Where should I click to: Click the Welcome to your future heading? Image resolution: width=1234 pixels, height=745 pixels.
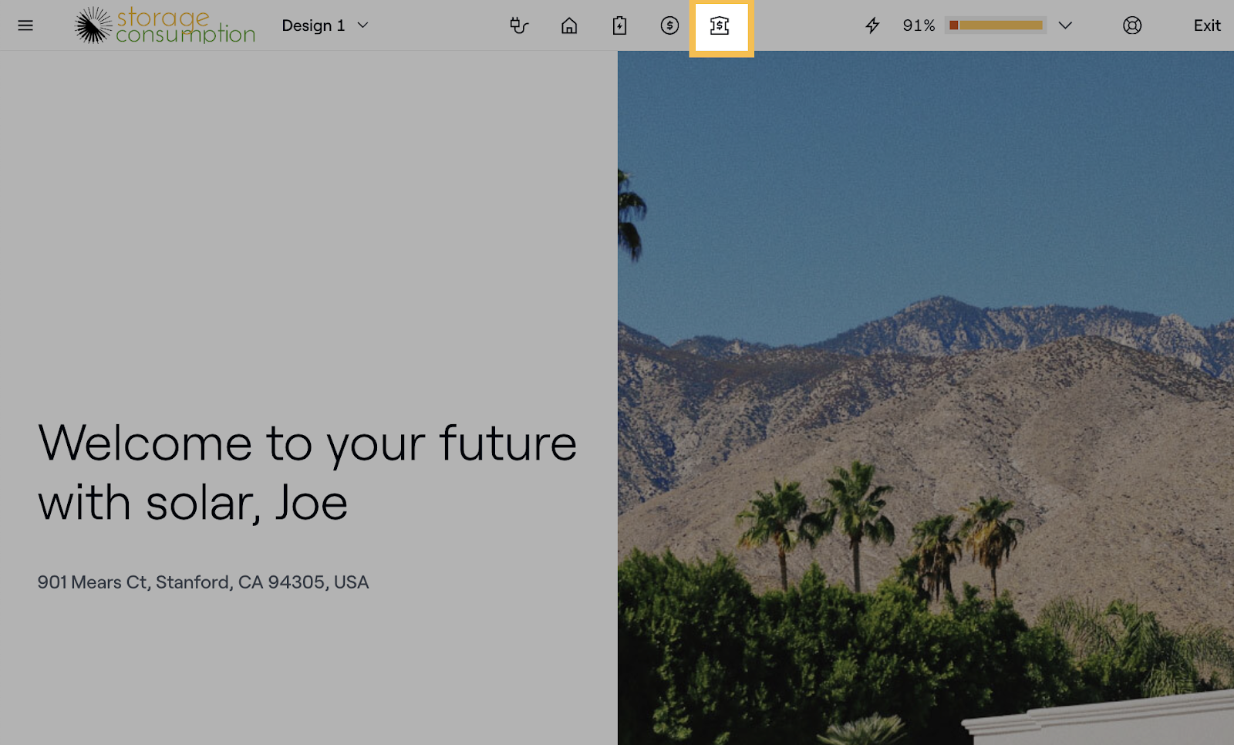click(x=307, y=473)
